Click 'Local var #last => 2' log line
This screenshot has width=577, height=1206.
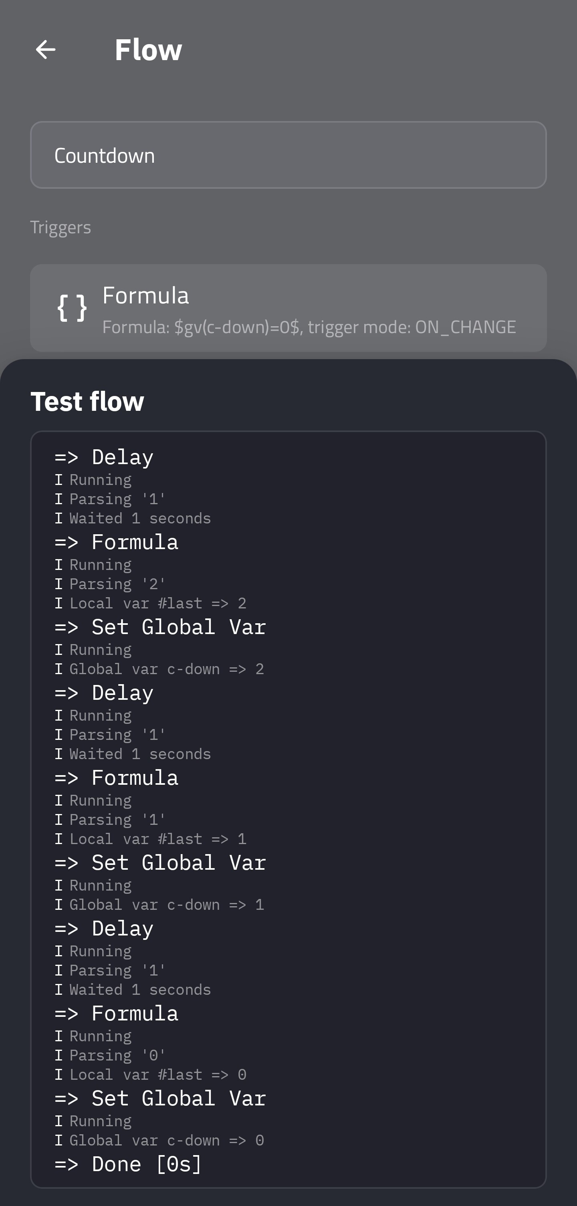(151, 604)
